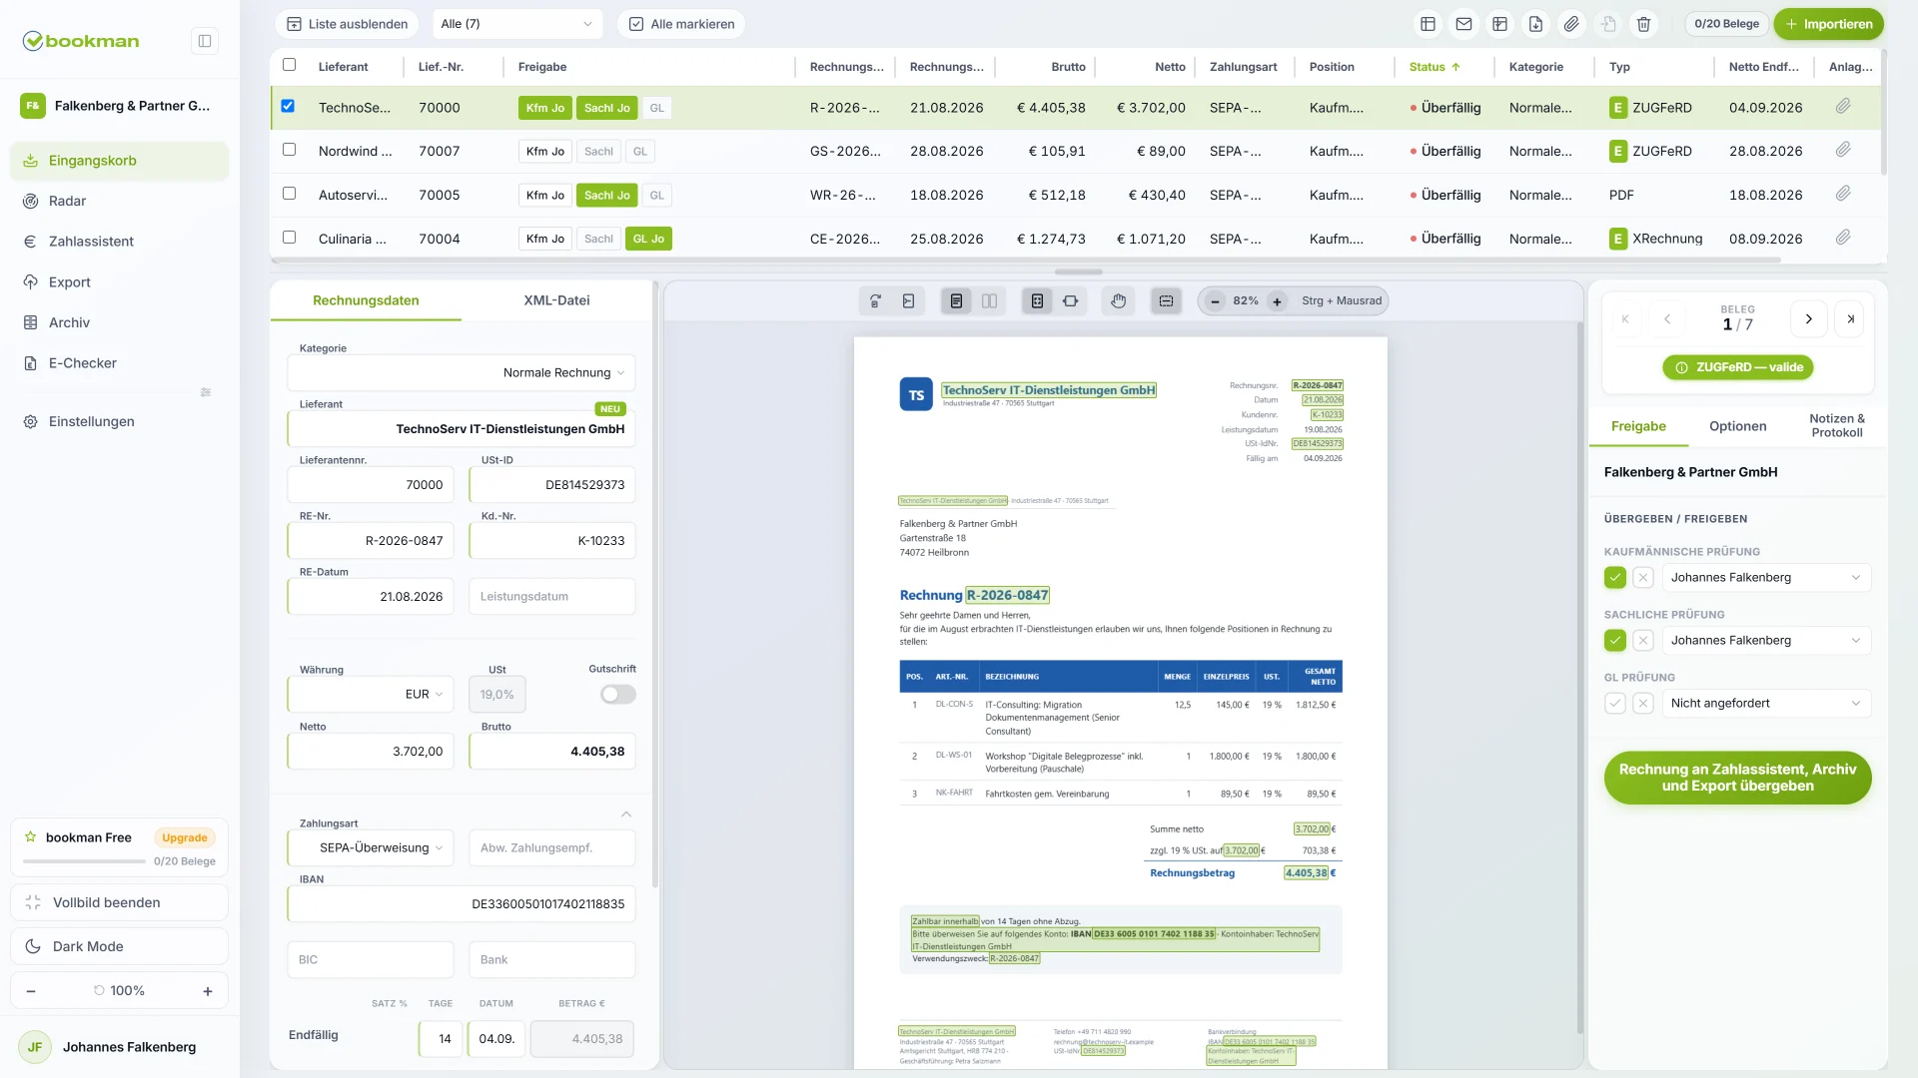
Task: Click the IBAN input field
Action: pyautogui.click(x=462, y=904)
